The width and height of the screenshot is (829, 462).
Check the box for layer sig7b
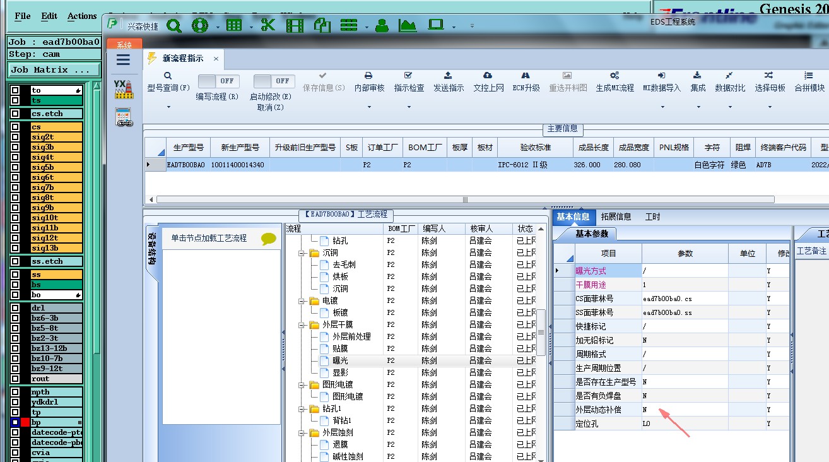click(15, 187)
